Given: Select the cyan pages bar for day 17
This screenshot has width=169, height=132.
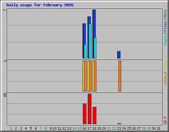Looking at the screenshot, I should 90,41.
